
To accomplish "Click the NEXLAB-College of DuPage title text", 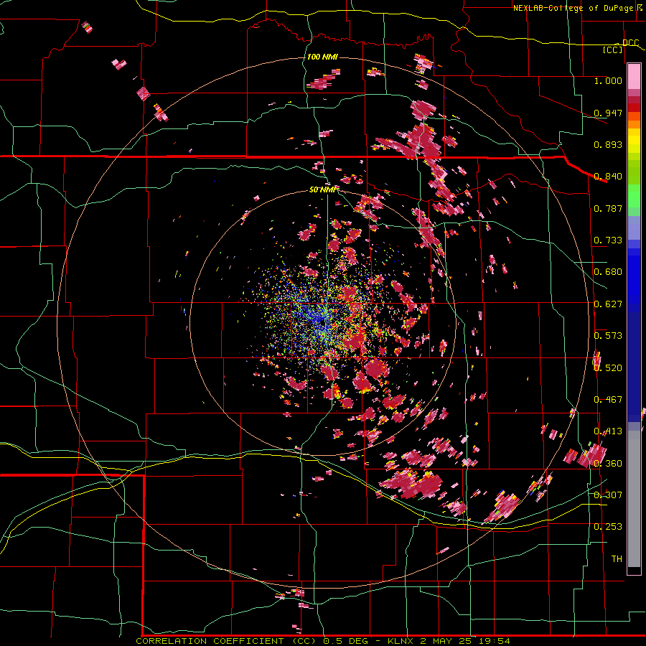I will [x=574, y=8].
